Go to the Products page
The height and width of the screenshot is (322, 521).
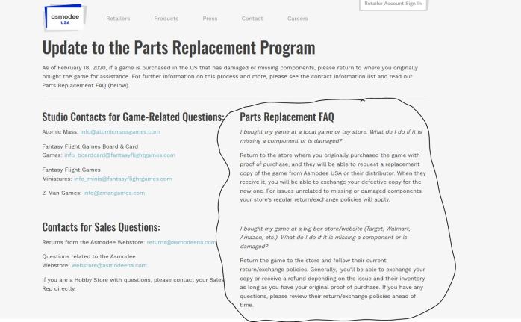pos(166,19)
